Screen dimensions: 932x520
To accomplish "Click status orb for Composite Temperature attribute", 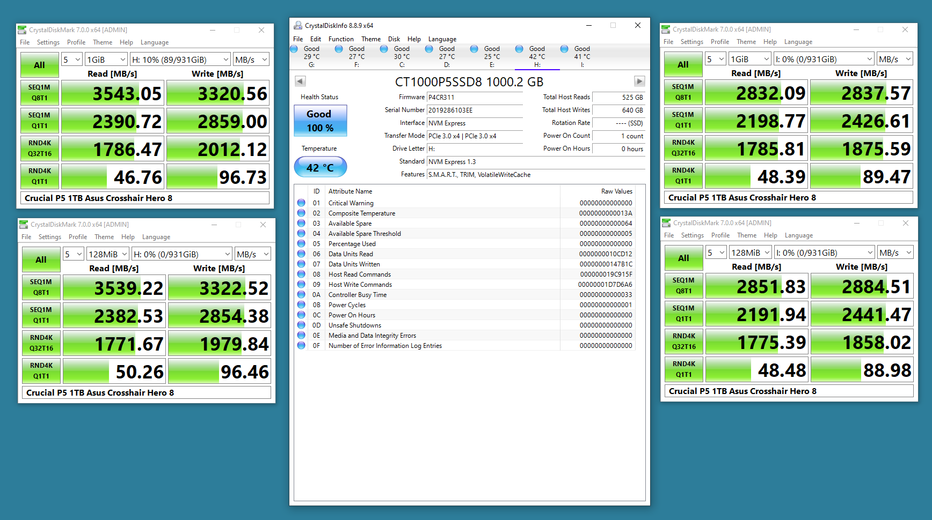I will (301, 213).
